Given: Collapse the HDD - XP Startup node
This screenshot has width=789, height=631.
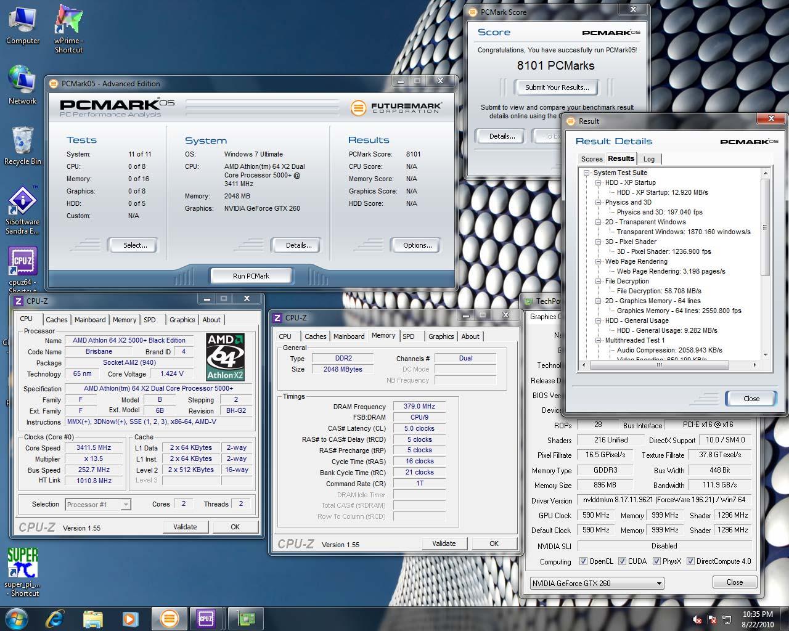Looking at the screenshot, I should point(599,182).
